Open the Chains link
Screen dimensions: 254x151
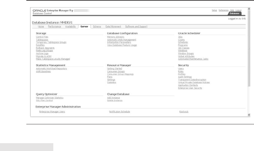181,40
